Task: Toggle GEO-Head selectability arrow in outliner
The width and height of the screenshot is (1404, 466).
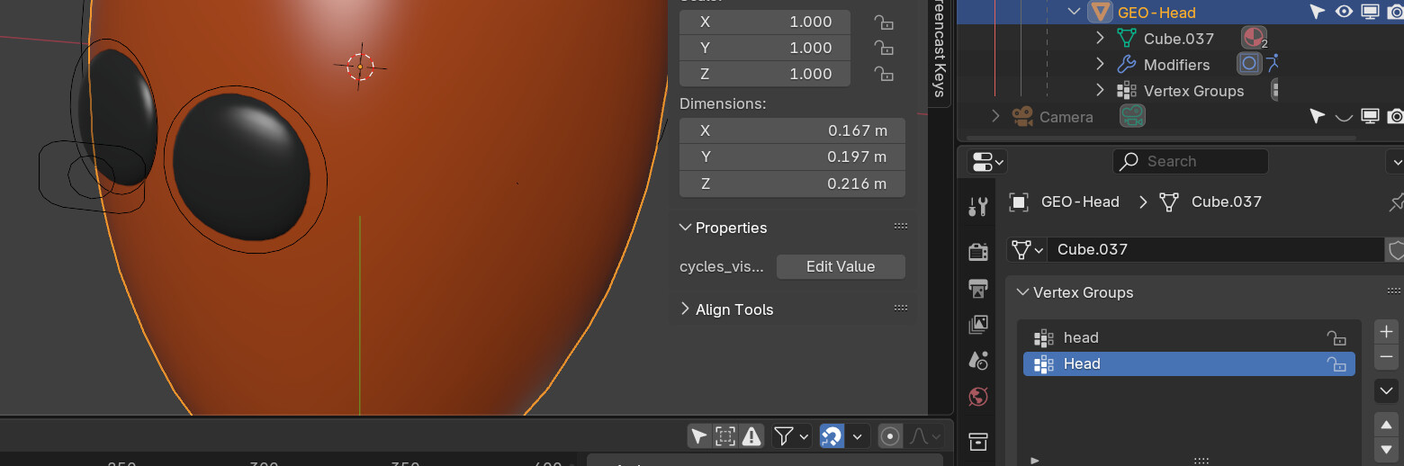Action: 1318,12
